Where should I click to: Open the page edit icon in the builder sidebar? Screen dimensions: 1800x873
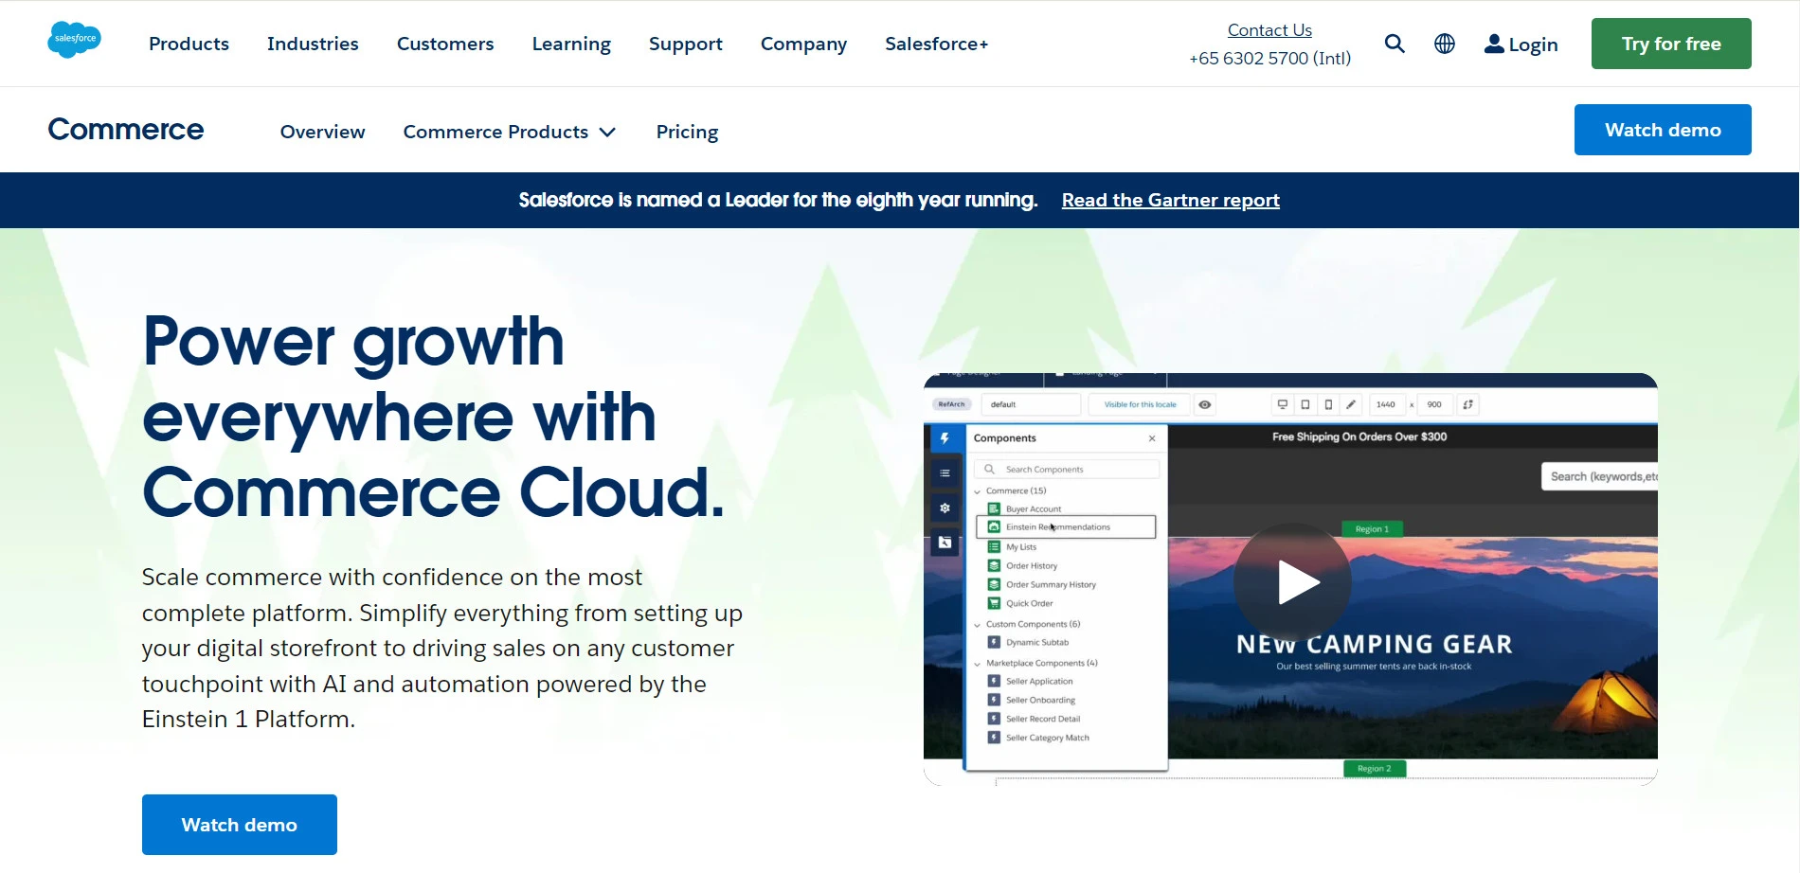pyautogui.click(x=945, y=543)
